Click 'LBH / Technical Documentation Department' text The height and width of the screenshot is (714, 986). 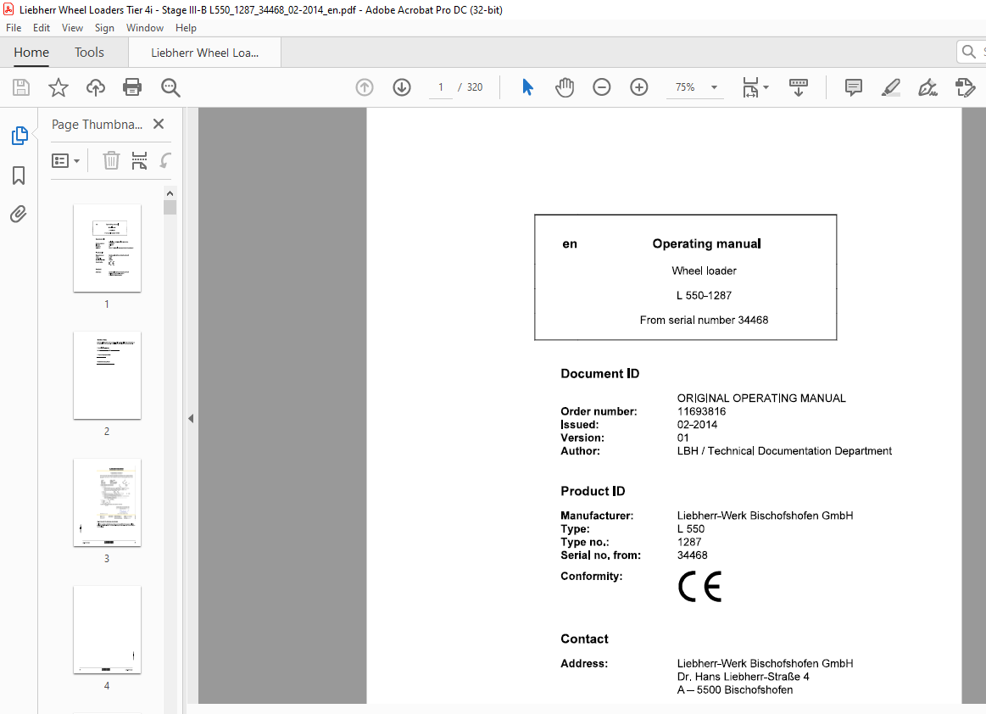tap(784, 451)
